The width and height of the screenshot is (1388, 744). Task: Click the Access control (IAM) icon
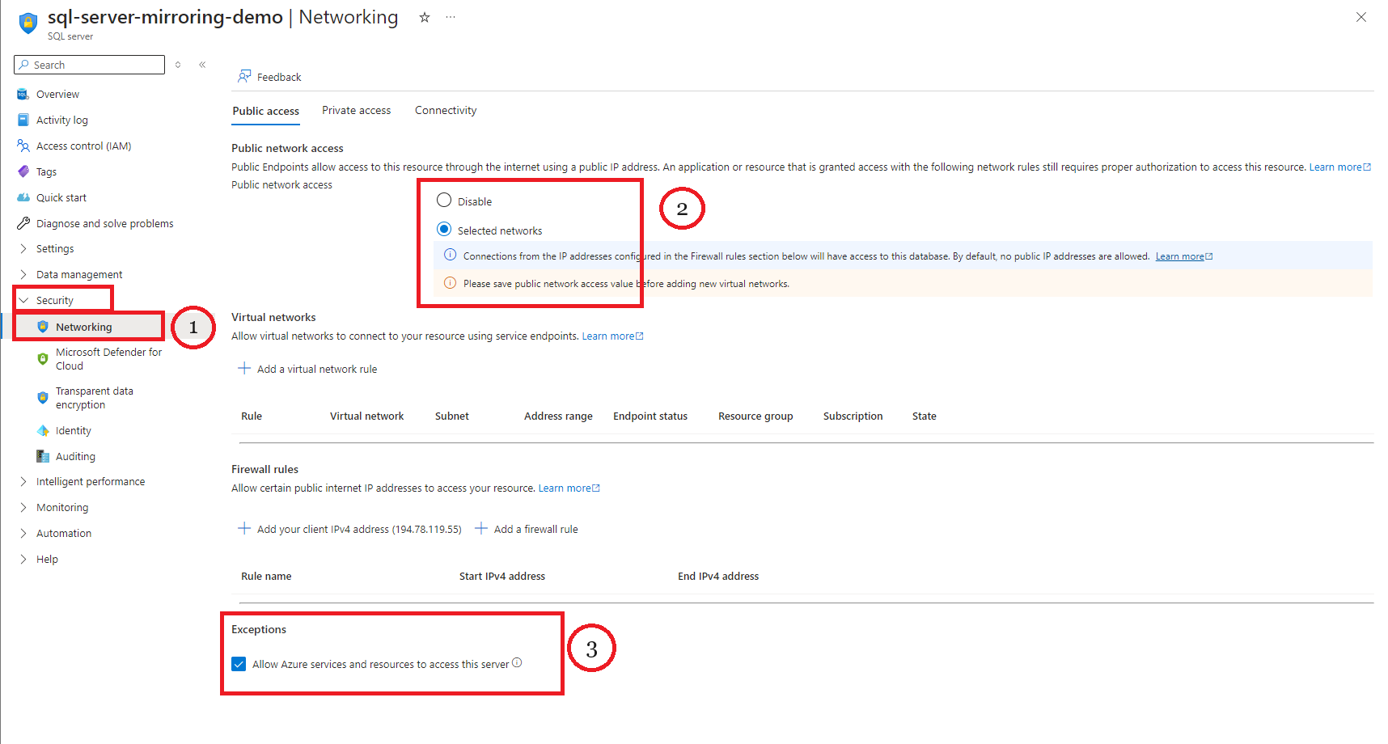23,146
